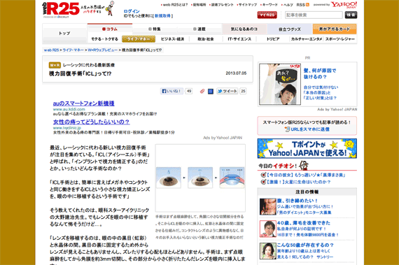Open the ヘルプ link

pyautogui.click(x=288, y=5)
